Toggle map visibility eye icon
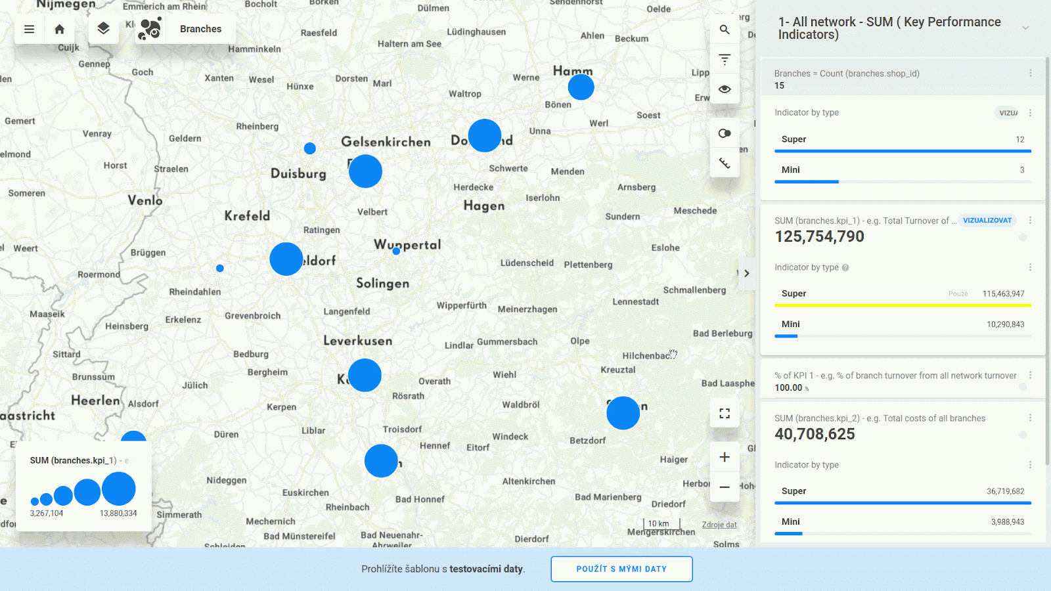Viewport: 1051px width, 591px height. [725, 89]
